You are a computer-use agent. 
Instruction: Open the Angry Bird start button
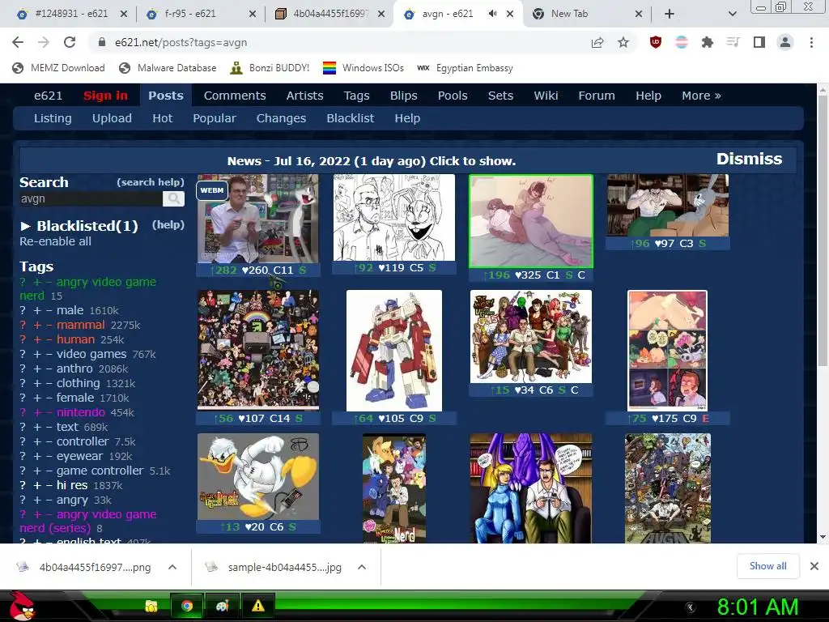(x=21, y=606)
